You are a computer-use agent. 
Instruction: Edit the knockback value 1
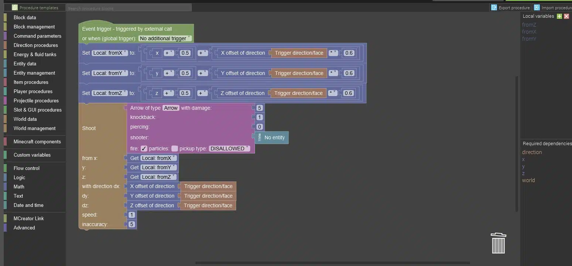click(x=259, y=117)
